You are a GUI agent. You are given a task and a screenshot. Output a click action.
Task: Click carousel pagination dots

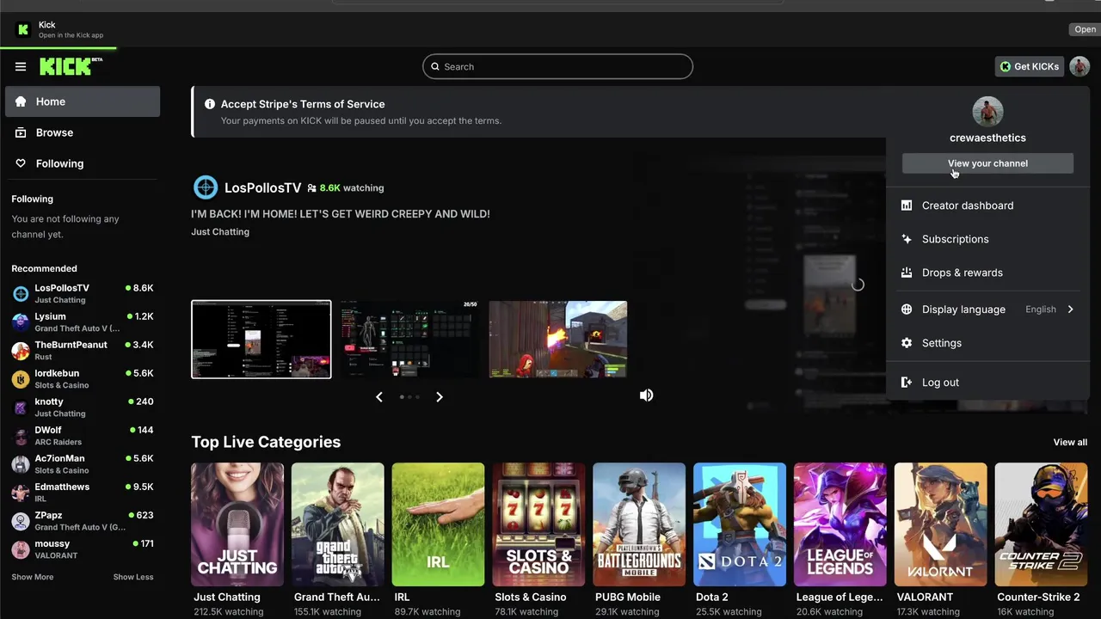click(x=409, y=396)
